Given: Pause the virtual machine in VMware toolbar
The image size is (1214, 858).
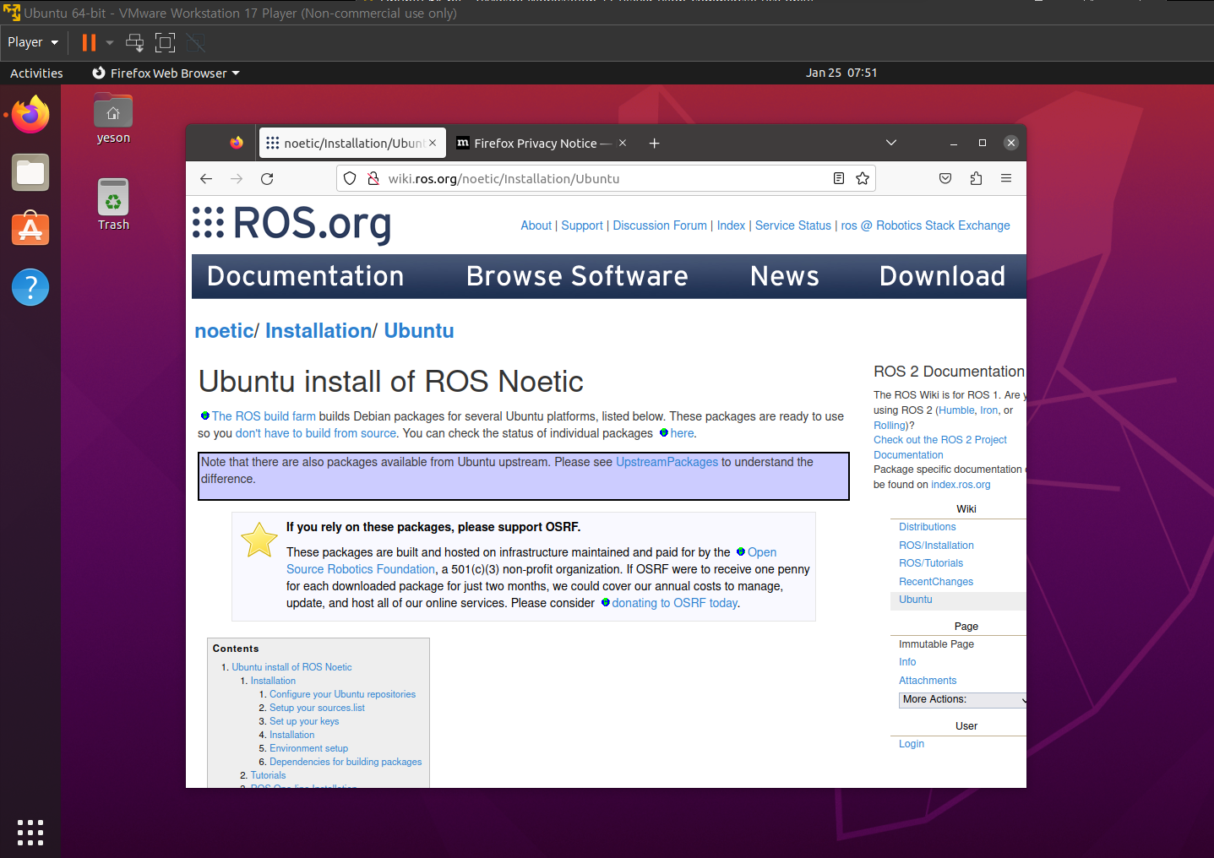Looking at the screenshot, I should [x=89, y=42].
